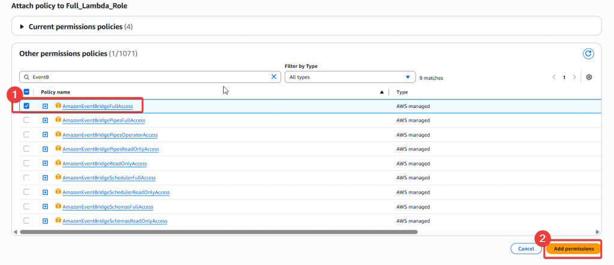The height and width of the screenshot is (265, 614).
Task: Expand AmazonEventBridgePipesFullAccess policy details
Action: tap(45, 120)
